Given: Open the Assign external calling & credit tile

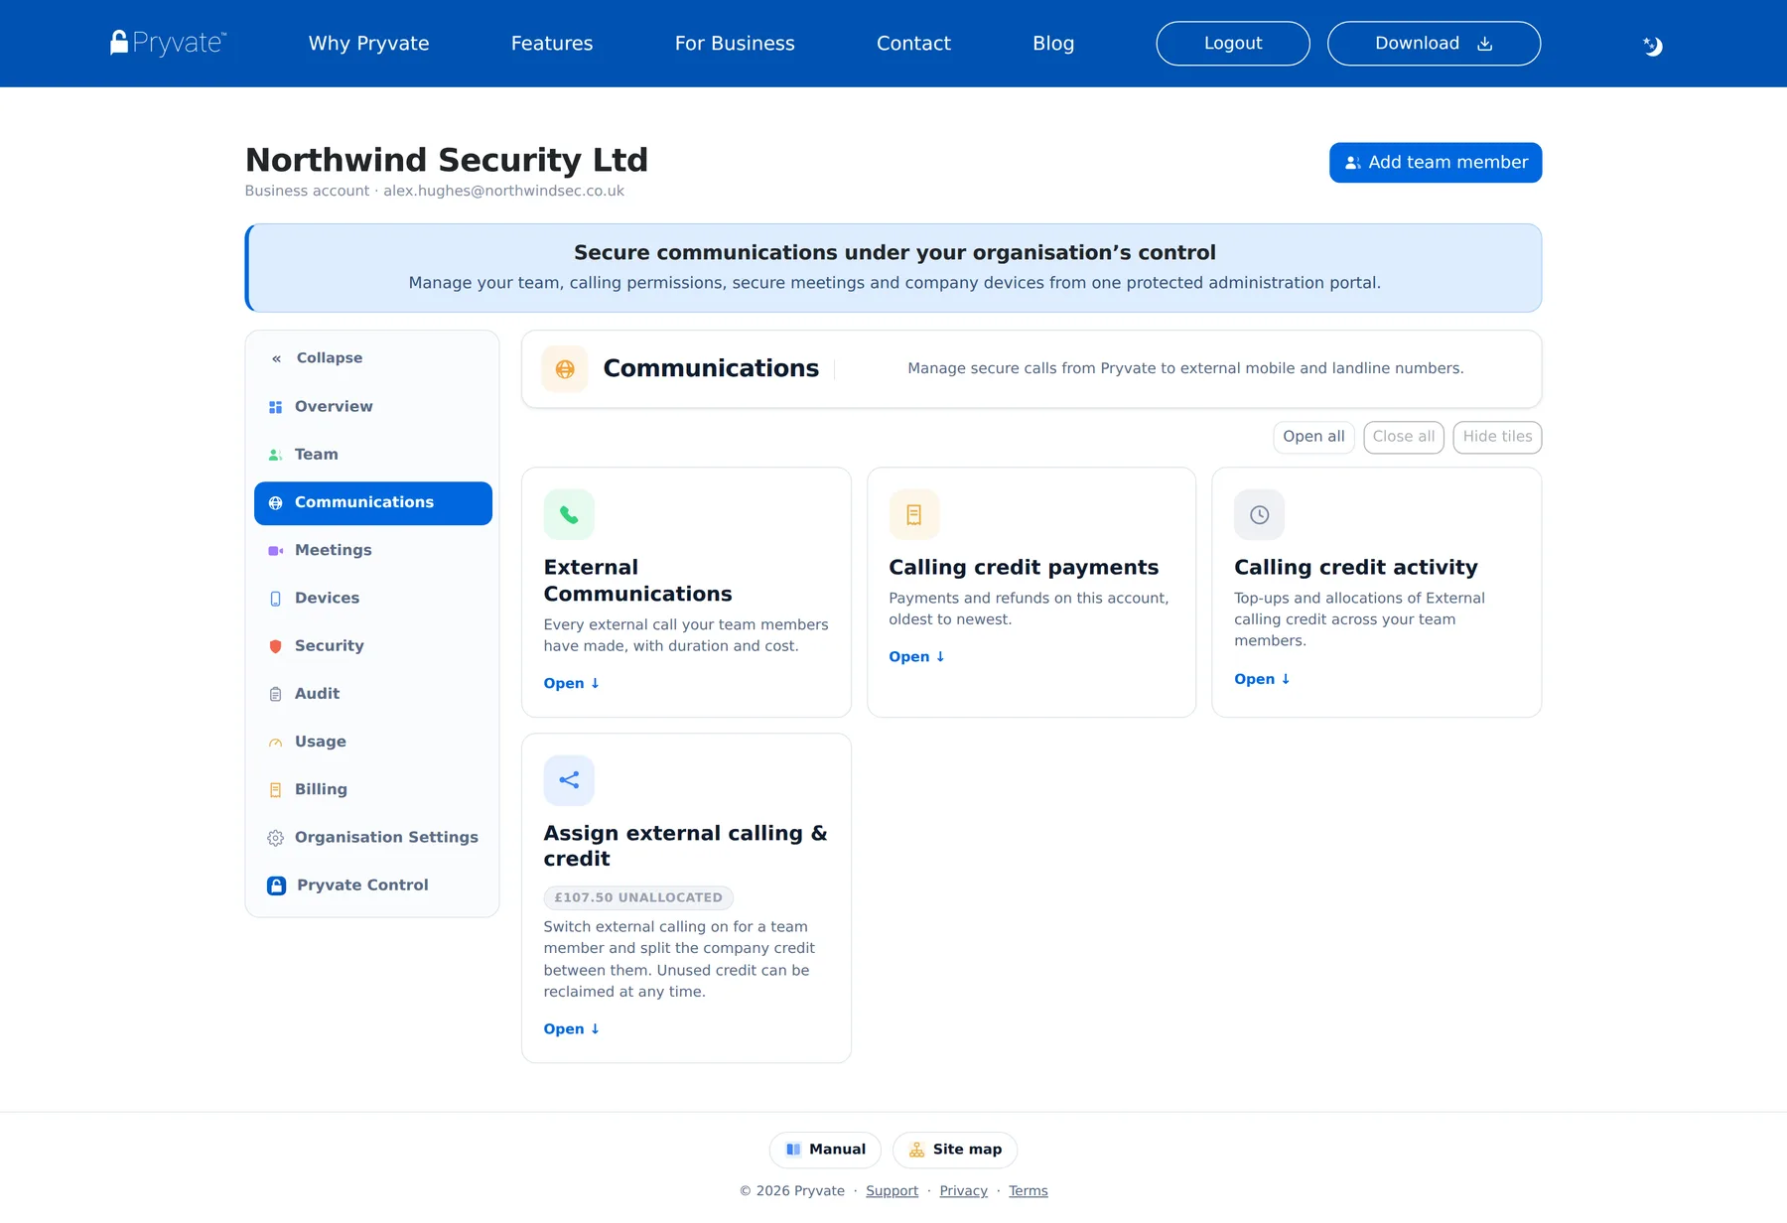Looking at the screenshot, I should pos(572,1029).
